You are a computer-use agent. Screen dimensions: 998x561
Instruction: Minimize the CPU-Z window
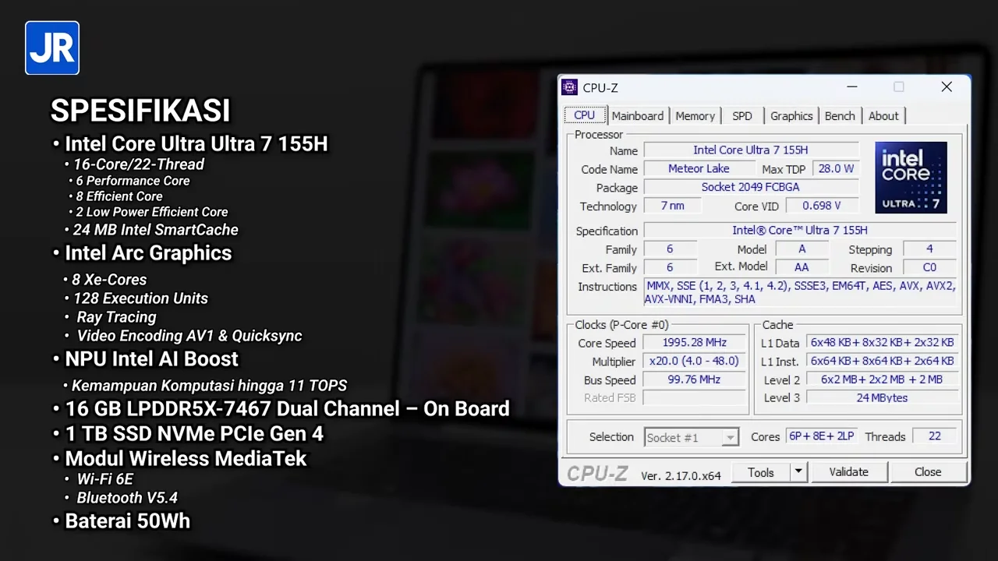click(x=851, y=87)
